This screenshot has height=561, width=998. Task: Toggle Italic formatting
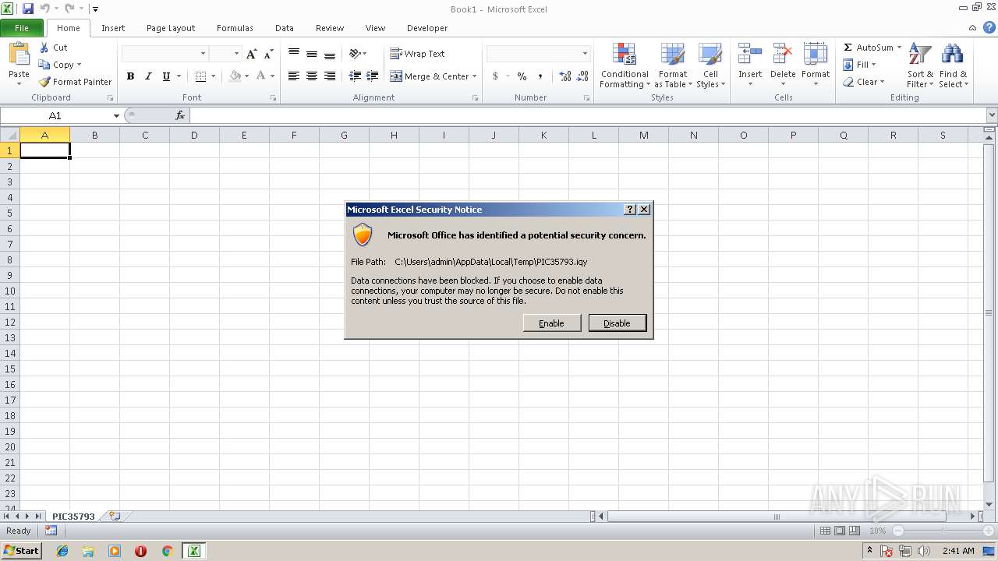coord(148,76)
